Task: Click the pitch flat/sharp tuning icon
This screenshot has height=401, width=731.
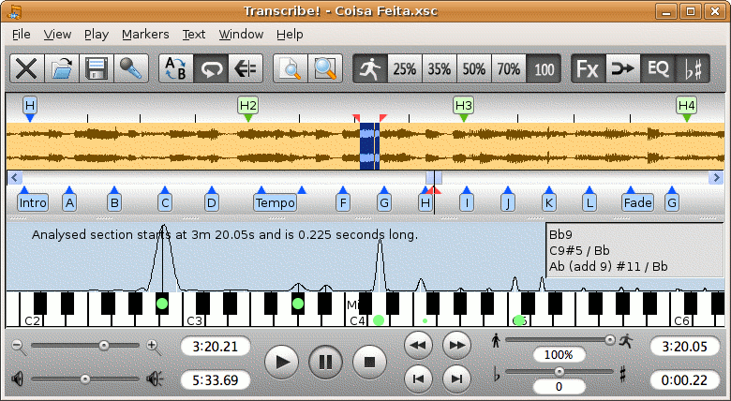Action: click(x=693, y=68)
